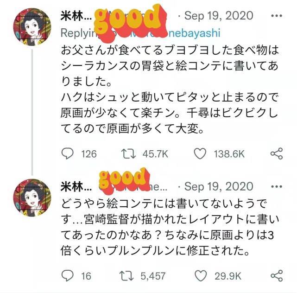297x293 pixels.
Task: Like the second tweet with 29.9K likes
Action: coord(201,276)
